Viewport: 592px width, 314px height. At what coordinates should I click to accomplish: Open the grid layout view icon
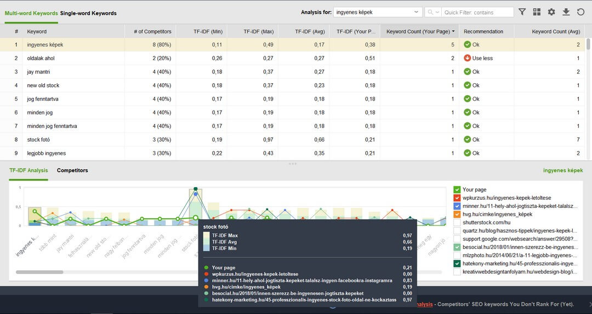537,12
